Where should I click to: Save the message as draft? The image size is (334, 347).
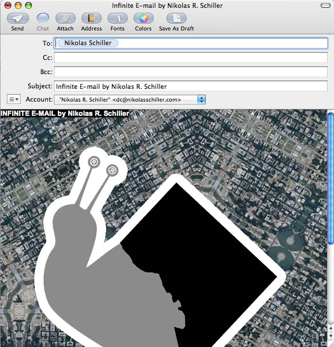[176, 18]
